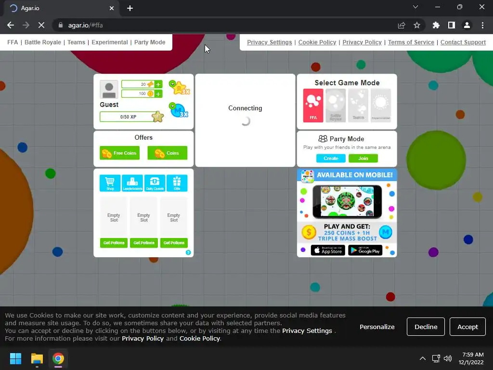Image resolution: width=493 pixels, height=370 pixels.
Task: Click the Guest profile avatar
Action: (x=109, y=89)
